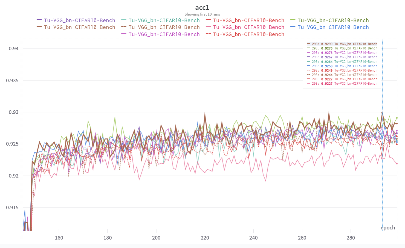Click the epoch axis label

[x=387, y=228]
